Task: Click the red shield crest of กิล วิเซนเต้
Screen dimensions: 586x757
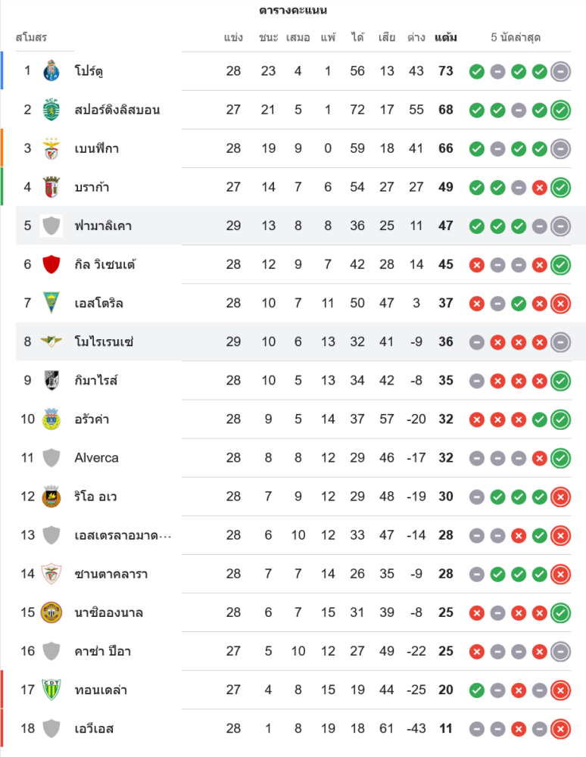Action: (x=51, y=264)
